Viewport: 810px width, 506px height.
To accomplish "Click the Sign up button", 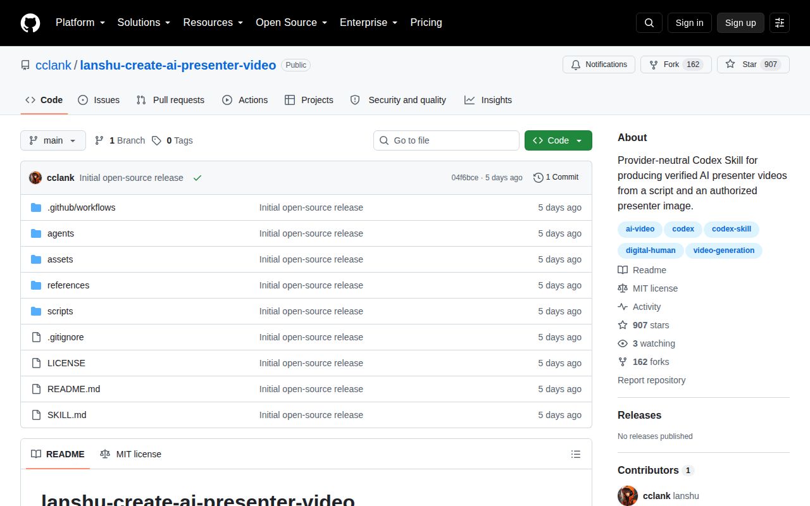I will pos(740,23).
